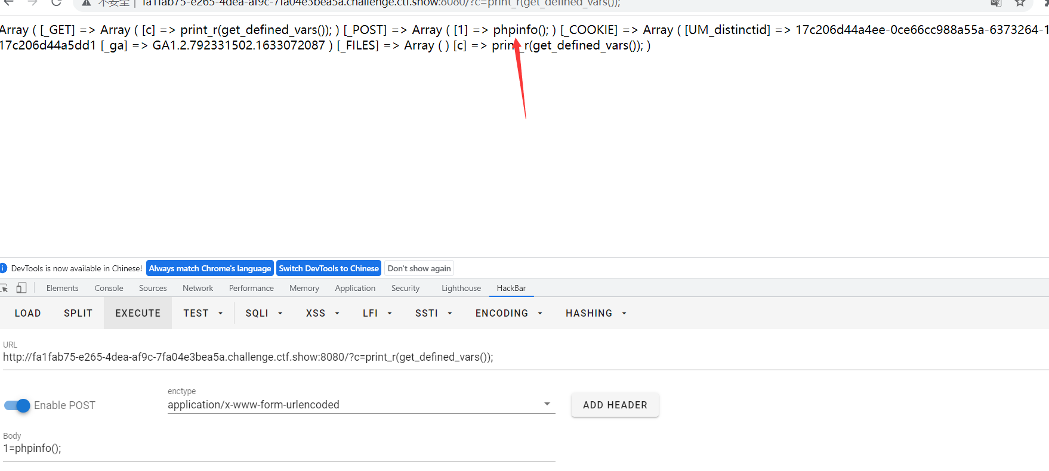This screenshot has width=1049, height=471.
Task: Click the browser address bar
Action: [x=525, y=3]
